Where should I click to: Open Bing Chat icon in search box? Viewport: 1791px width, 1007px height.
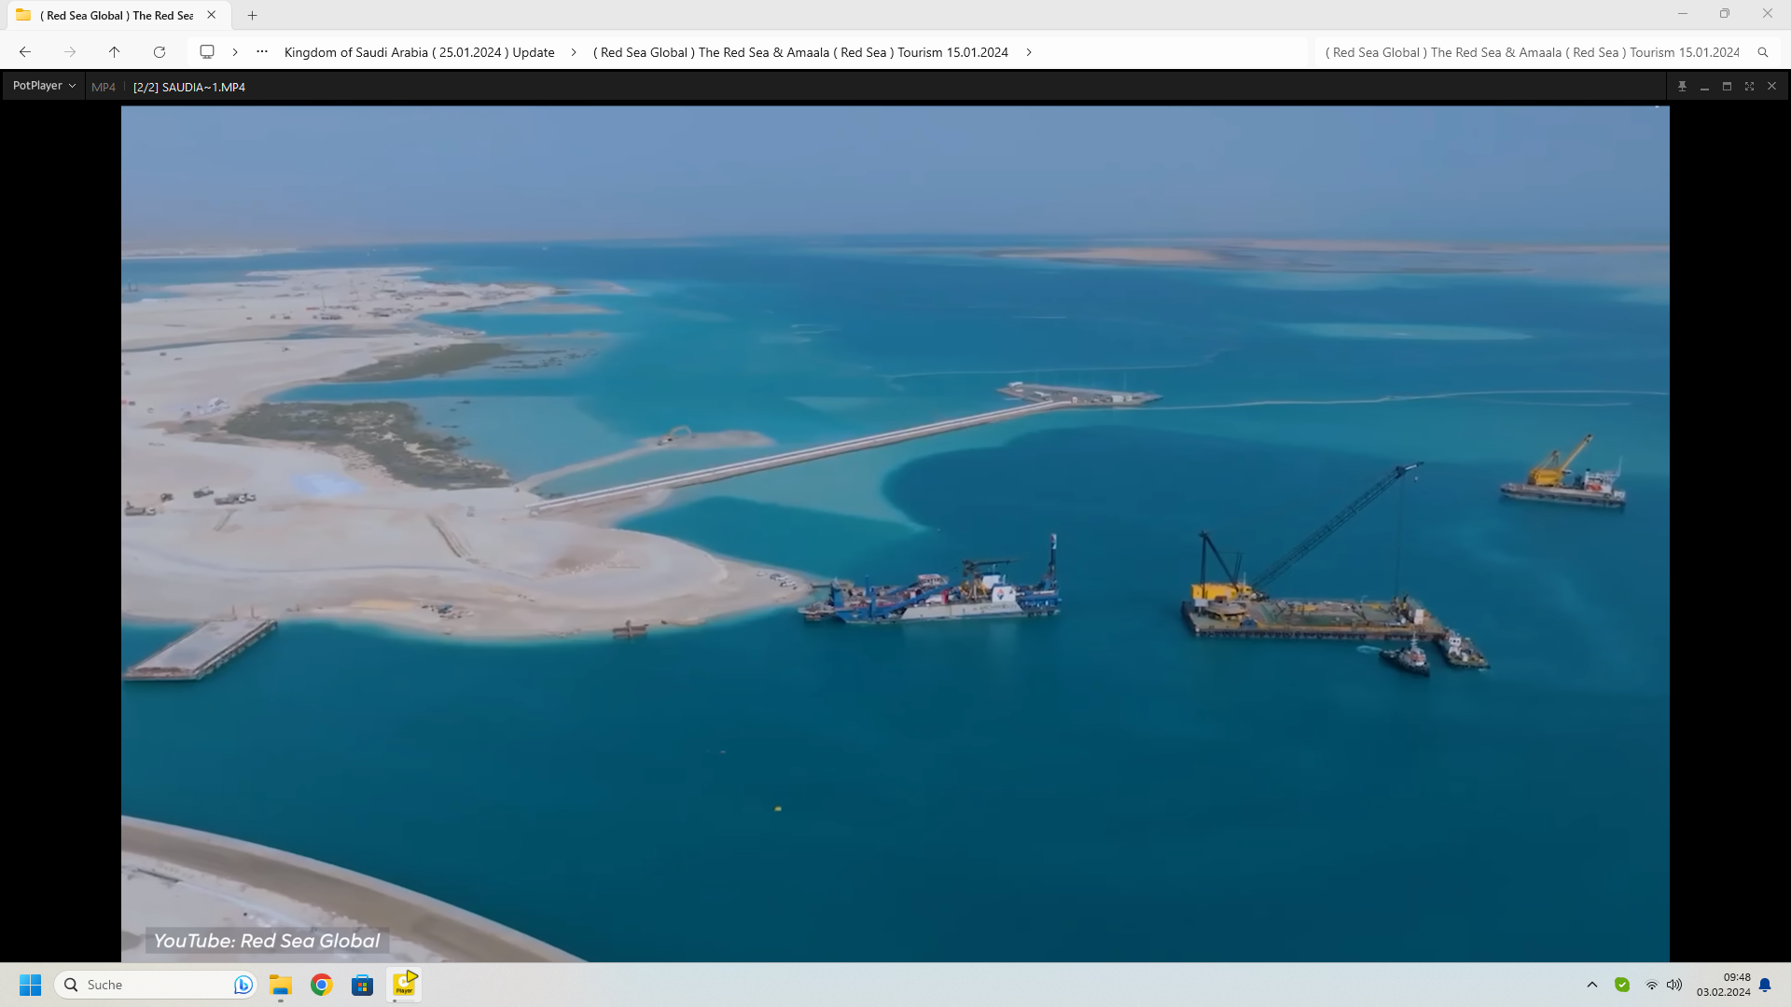point(243,985)
